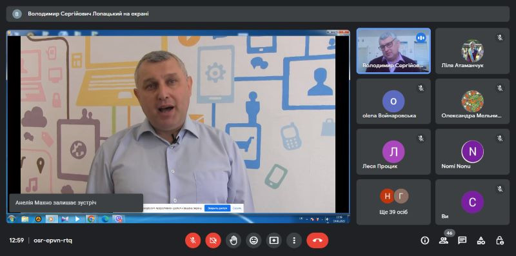Click the Анелія Махно leaving notification
The height and width of the screenshot is (256, 516).
pyautogui.click(x=76, y=202)
